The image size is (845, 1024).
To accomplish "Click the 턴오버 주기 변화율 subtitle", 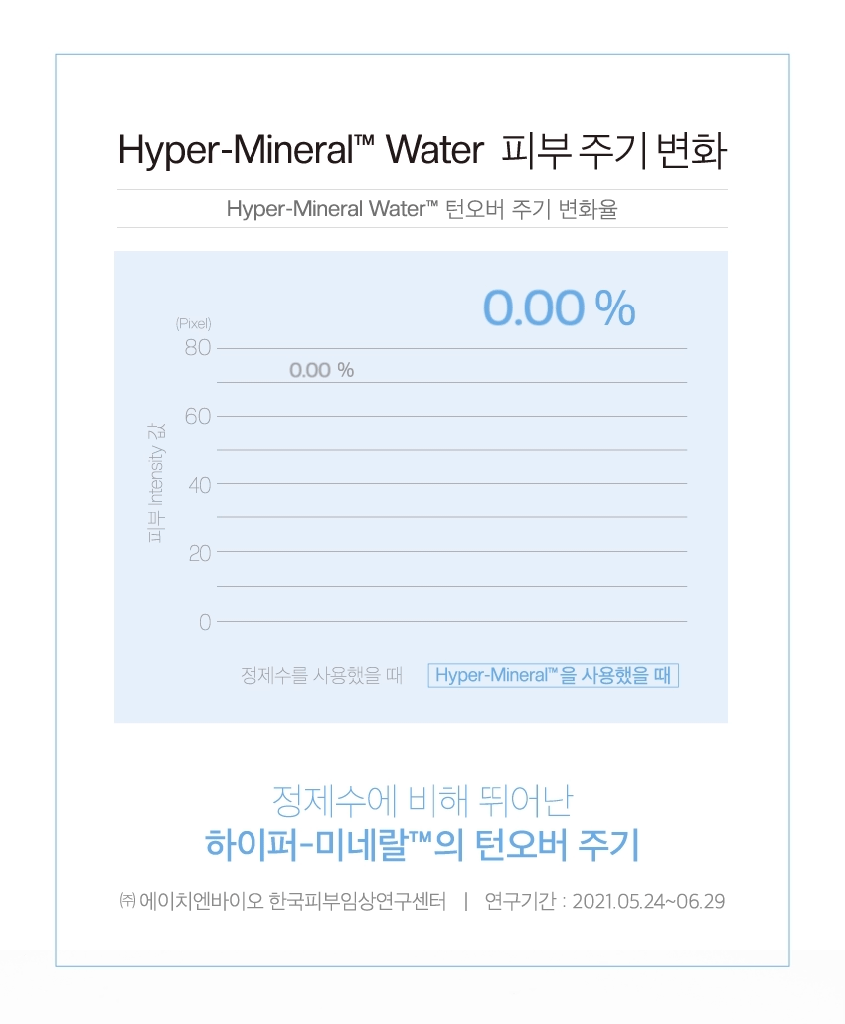I will [422, 209].
